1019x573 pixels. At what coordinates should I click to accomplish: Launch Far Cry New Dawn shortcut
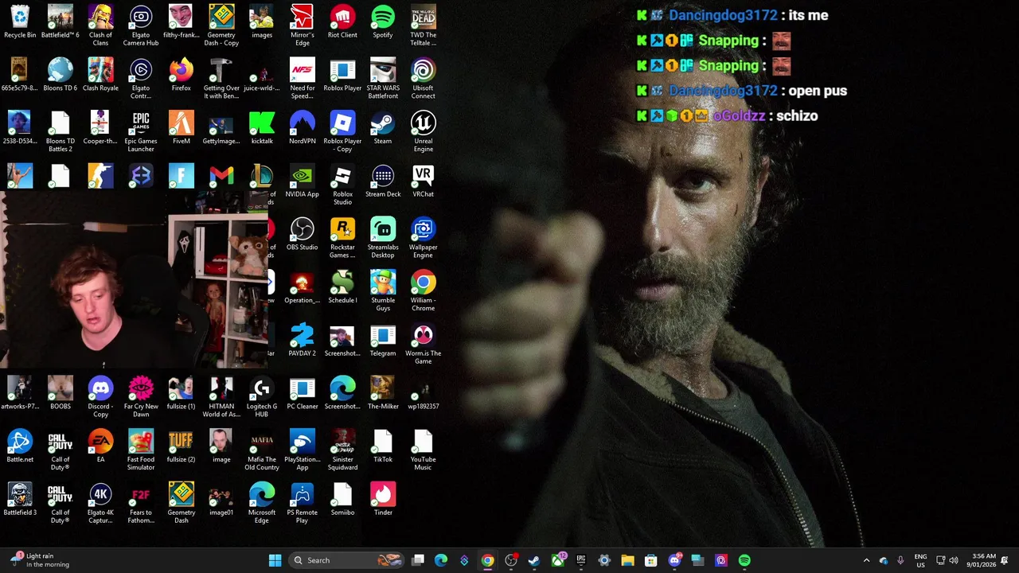141,397
